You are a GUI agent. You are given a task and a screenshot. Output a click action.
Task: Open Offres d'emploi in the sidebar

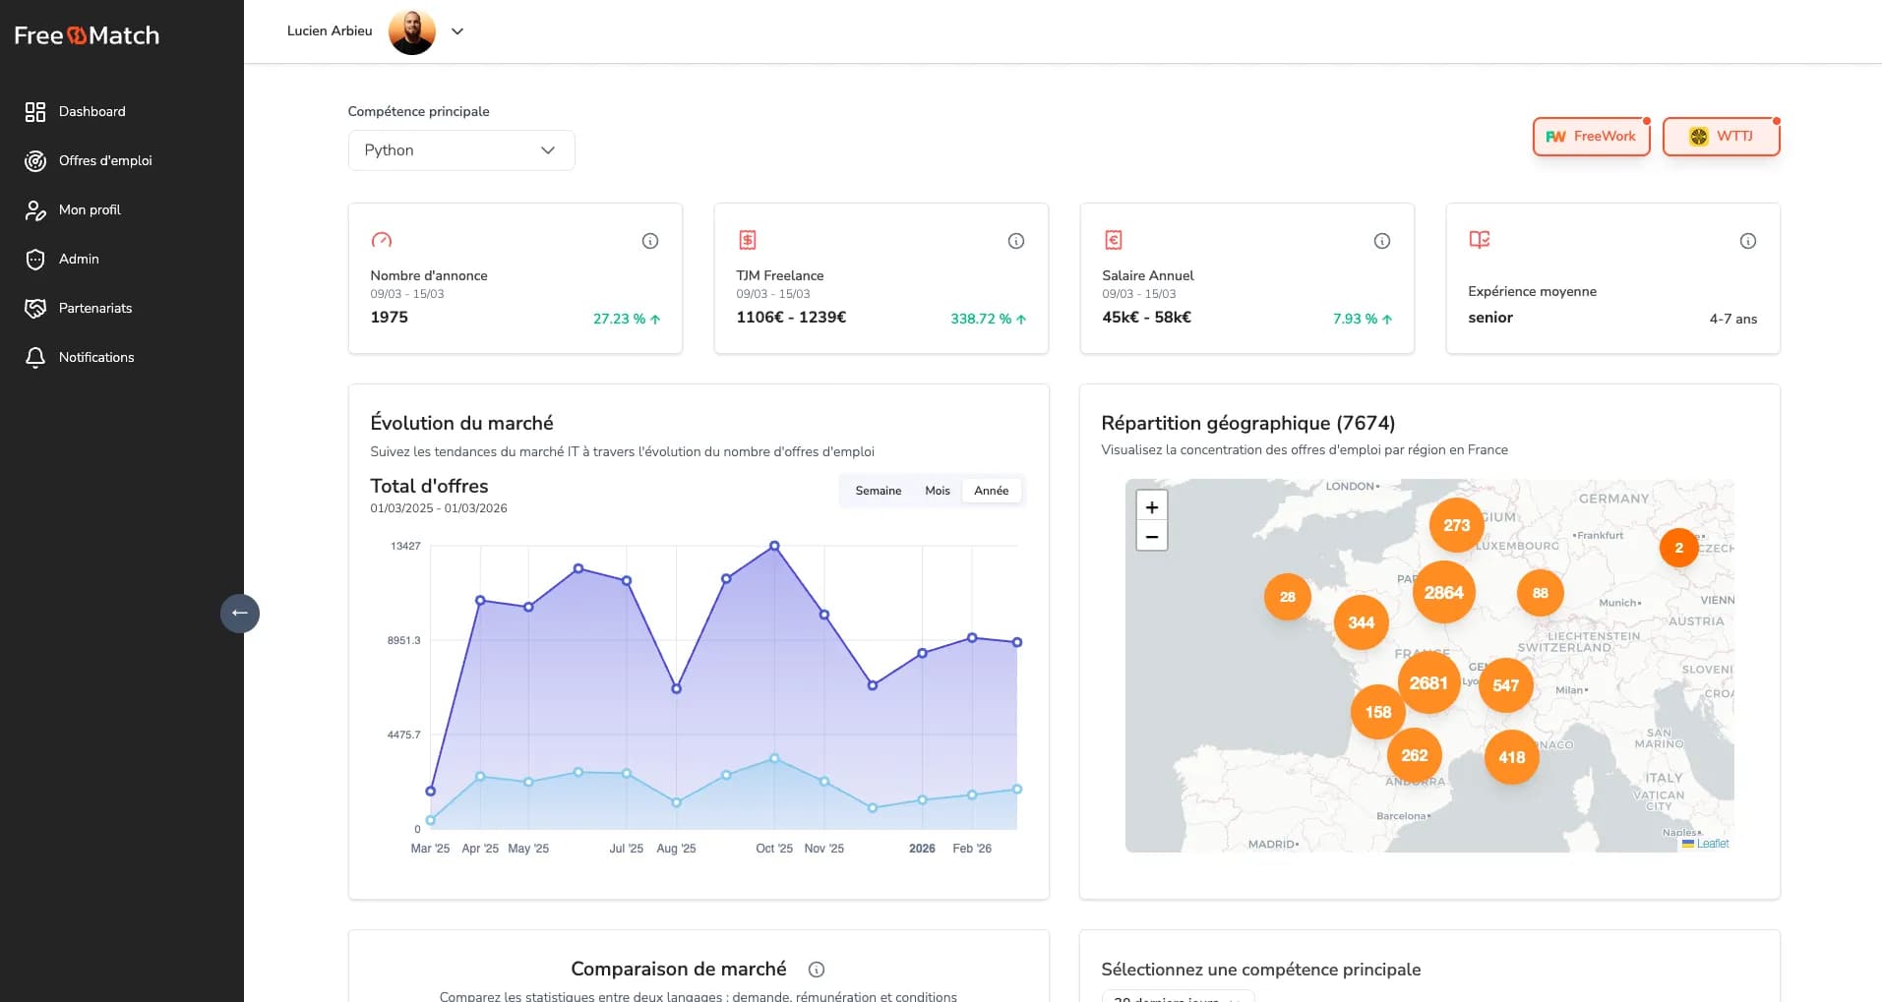pos(105,160)
